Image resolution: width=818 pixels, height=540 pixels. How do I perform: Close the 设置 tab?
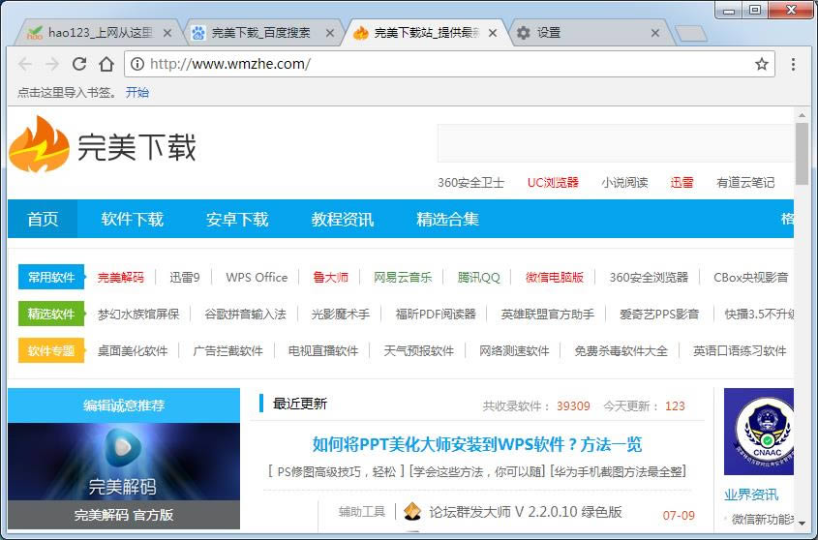tap(655, 33)
